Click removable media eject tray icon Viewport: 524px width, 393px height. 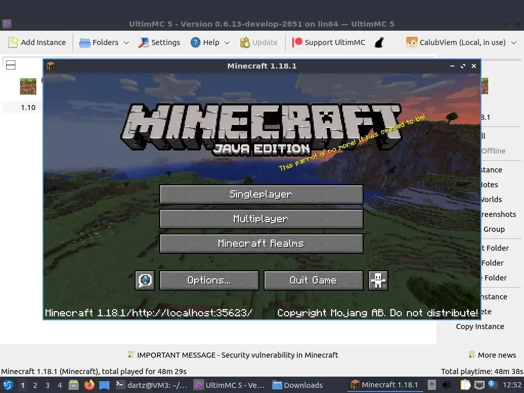(x=432, y=385)
